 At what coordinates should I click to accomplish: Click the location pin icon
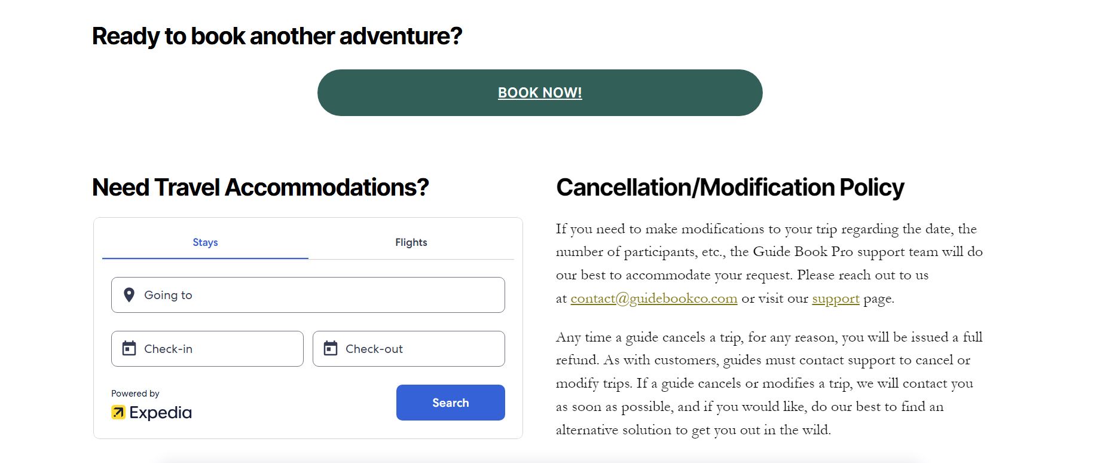tap(129, 295)
